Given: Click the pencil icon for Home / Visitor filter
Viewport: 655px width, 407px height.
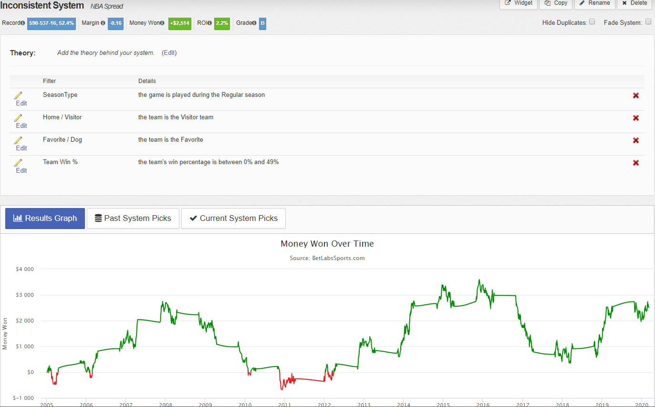Looking at the screenshot, I should pyautogui.click(x=18, y=118).
